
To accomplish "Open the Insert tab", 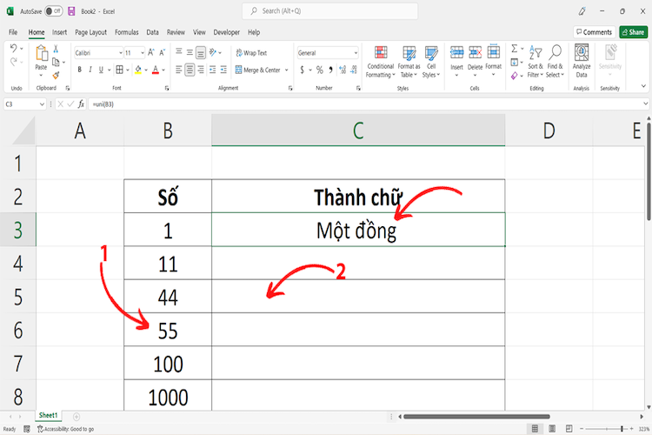I will pyautogui.click(x=59, y=32).
